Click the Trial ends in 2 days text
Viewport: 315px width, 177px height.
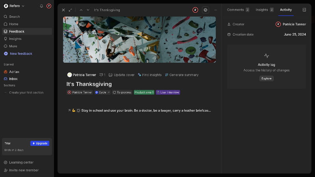(14, 150)
